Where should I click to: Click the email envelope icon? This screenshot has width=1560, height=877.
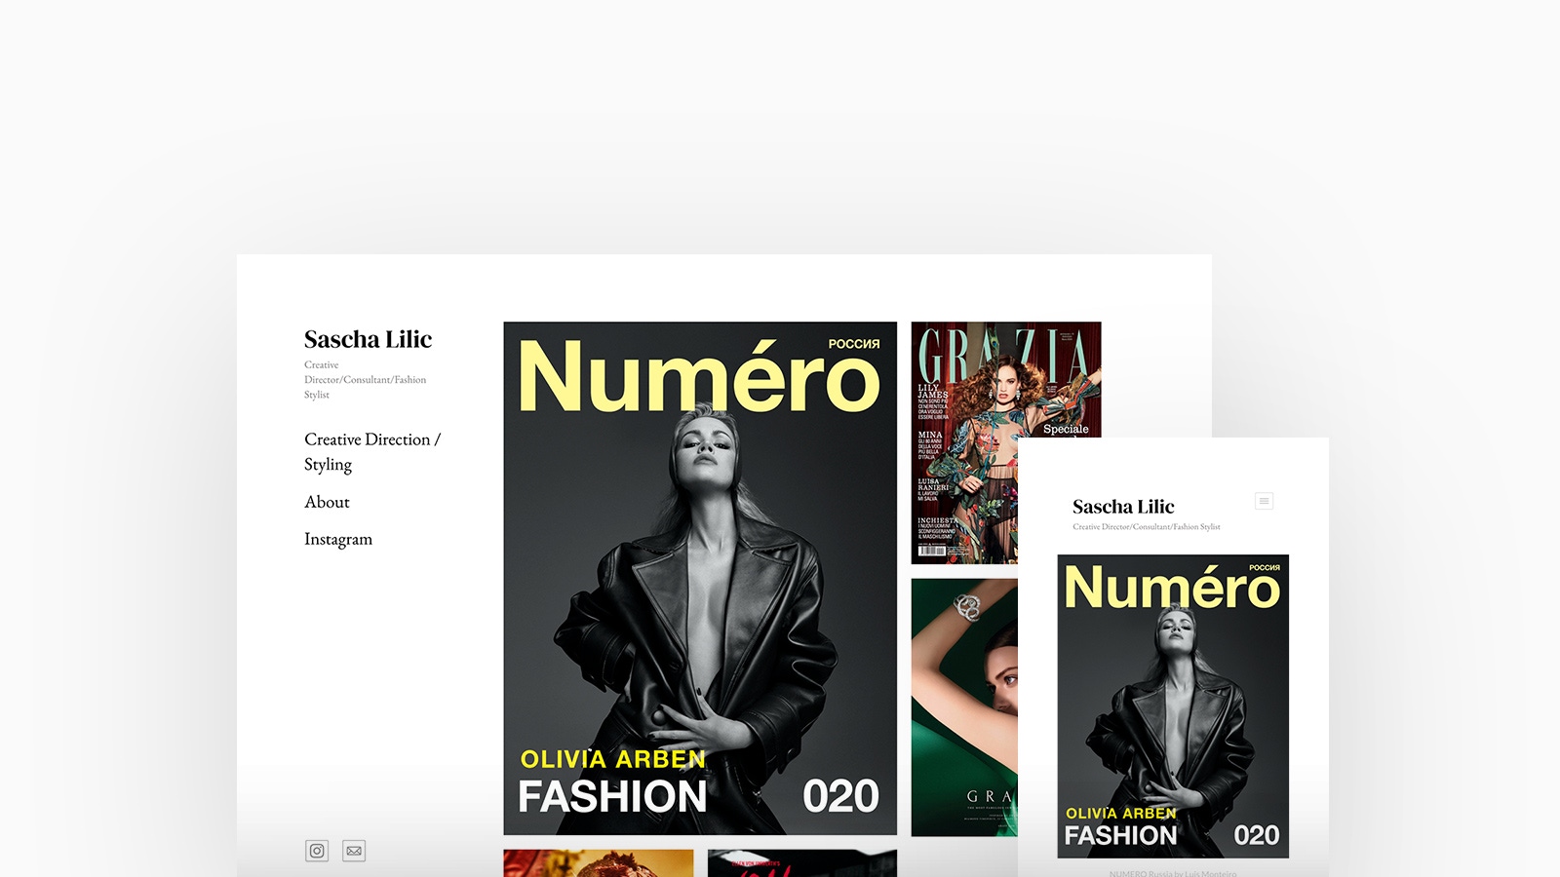354,851
